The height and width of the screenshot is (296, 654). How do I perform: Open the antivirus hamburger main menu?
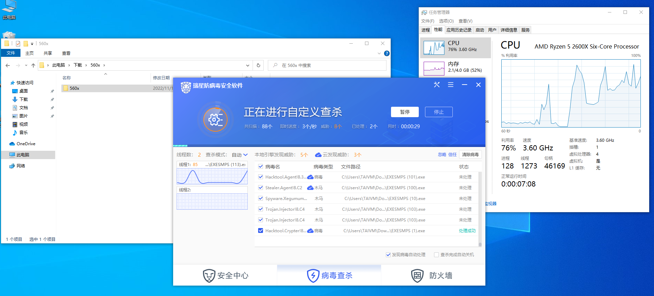(x=451, y=85)
